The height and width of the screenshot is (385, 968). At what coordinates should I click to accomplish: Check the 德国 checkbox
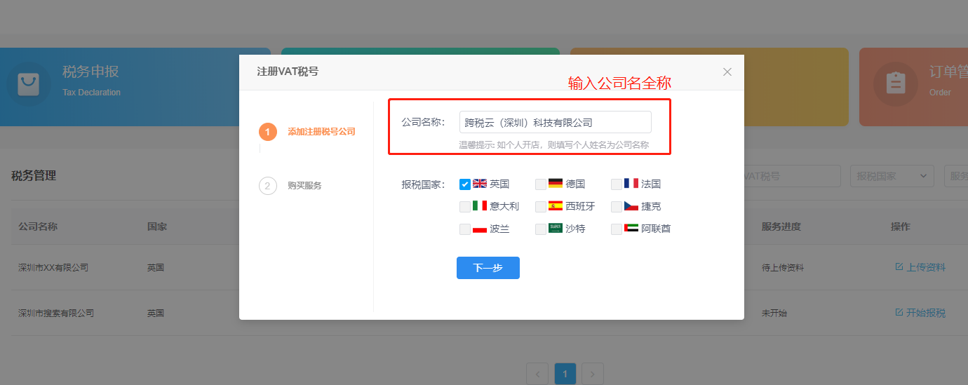(541, 184)
